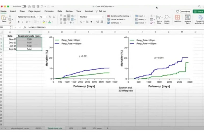204x135 pixels.
Task: Click the Tell me search box
Action: pos(101,11)
